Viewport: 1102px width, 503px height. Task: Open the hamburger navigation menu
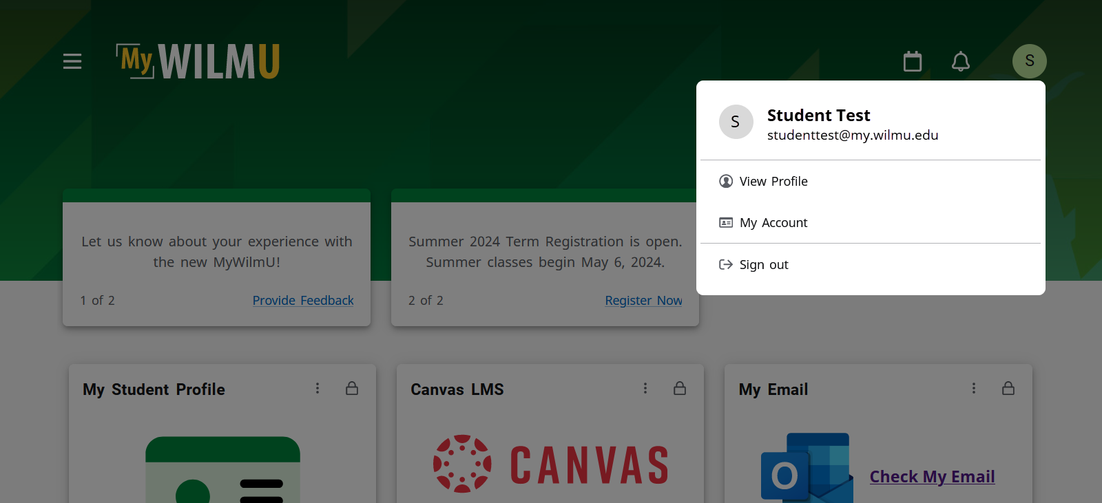72,61
